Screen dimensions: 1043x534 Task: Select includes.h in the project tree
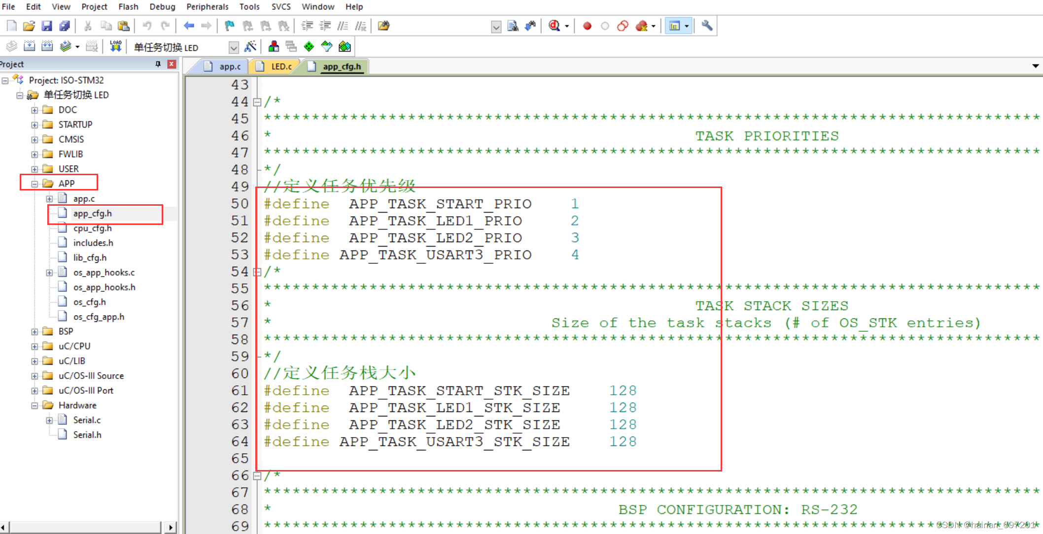(93, 243)
